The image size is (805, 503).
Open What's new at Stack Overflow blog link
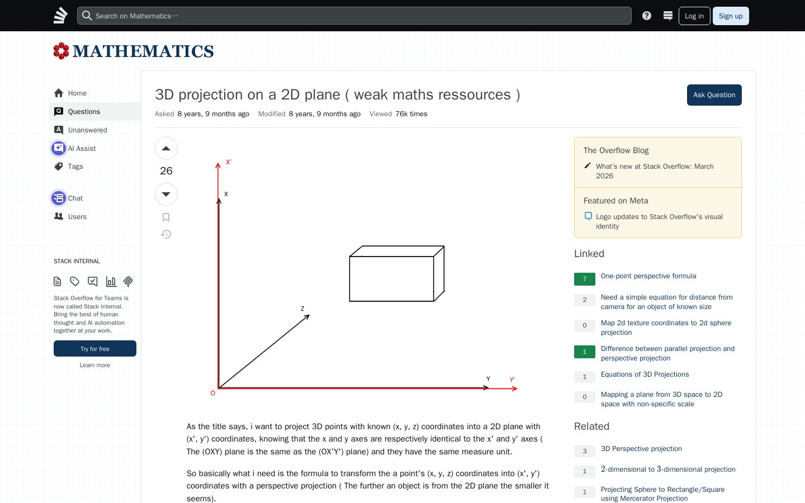[x=655, y=171]
